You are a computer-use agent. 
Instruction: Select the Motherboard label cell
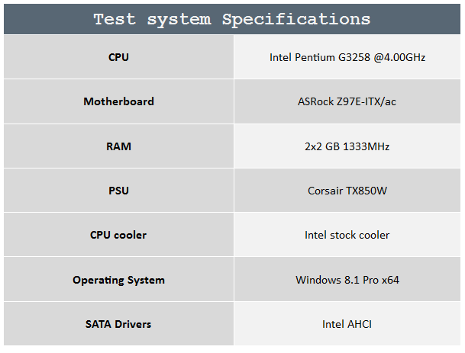click(x=118, y=101)
